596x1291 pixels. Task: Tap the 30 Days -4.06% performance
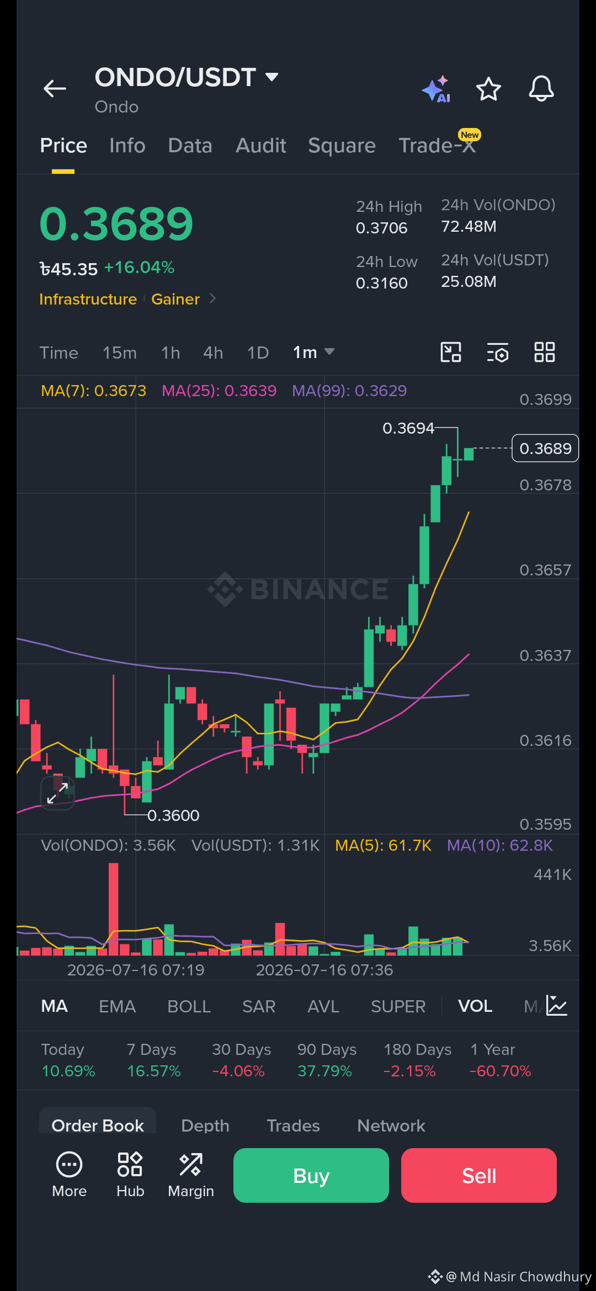click(241, 1060)
